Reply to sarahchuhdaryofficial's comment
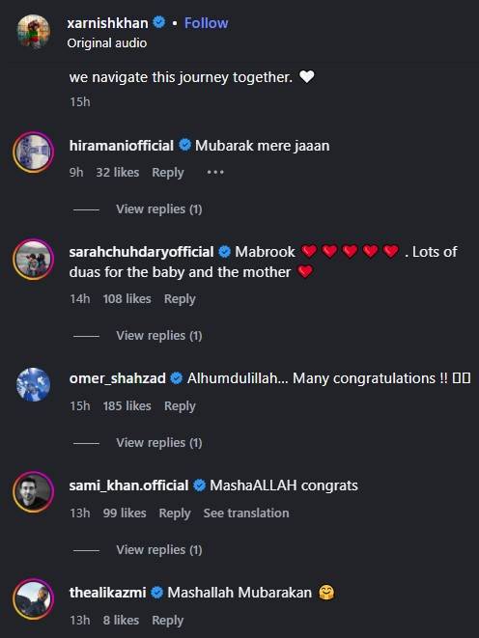 [x=180, y=299]
